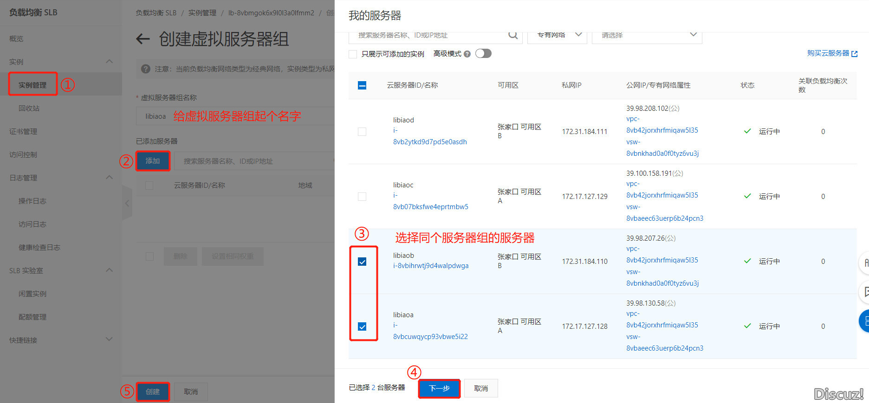The height and width of the screenshot is (403, 869).
Task: Select the libiaod server checkbox
Action: click(362, 132)
